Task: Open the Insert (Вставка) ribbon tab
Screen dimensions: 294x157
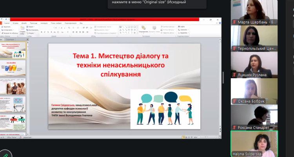Action: click(15, 23)
